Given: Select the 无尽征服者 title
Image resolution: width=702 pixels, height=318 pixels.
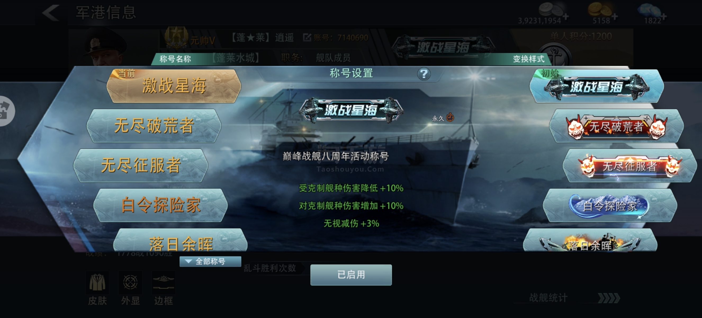Looking at the screenshot, I should [141, 165].
